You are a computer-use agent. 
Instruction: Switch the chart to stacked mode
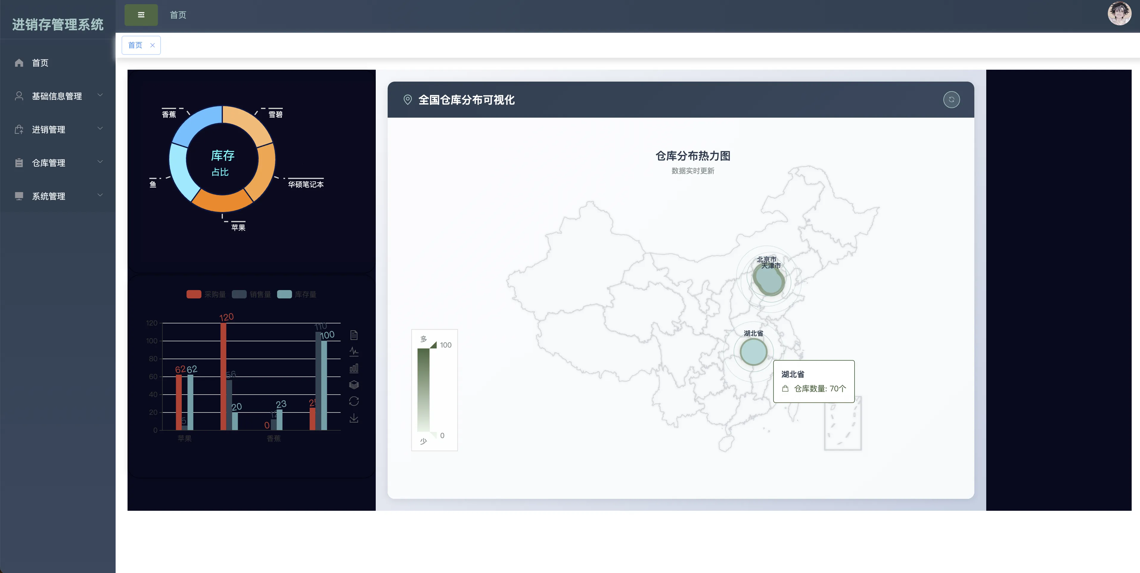tap(354, 384)
